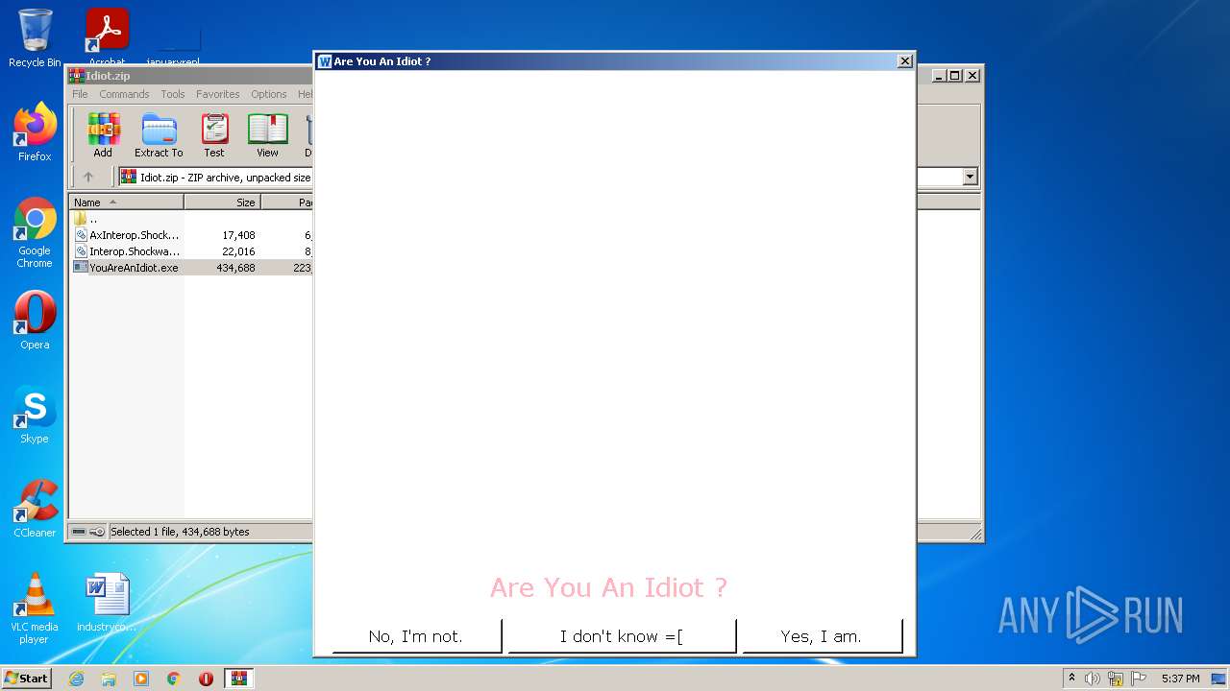Close the Are You An Idiot window
Viewport: 1230px width, 691px height.
coord(904,61)
